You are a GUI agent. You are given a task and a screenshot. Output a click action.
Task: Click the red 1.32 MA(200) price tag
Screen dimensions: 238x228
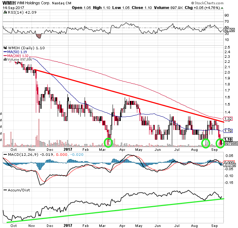228,118
